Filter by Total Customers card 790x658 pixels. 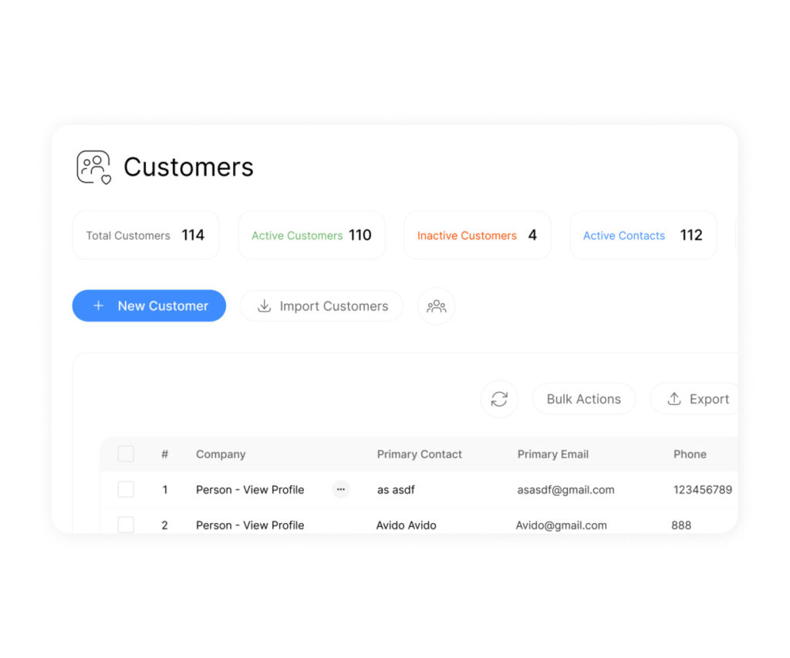coord(145,235)
